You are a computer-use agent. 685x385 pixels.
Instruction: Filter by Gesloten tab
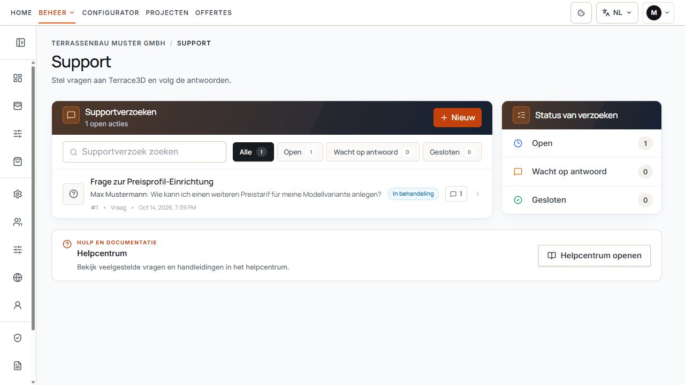click(452, 152)
